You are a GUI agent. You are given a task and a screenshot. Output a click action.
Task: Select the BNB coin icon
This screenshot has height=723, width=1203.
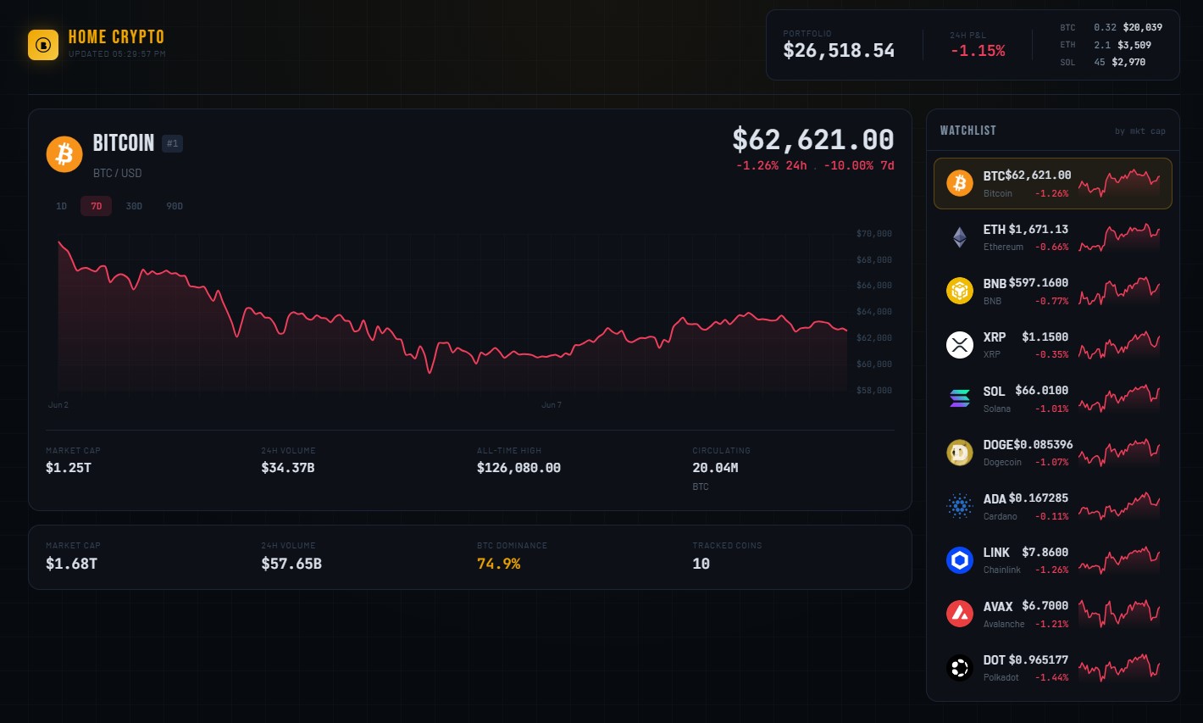click(x=960, y=291)
